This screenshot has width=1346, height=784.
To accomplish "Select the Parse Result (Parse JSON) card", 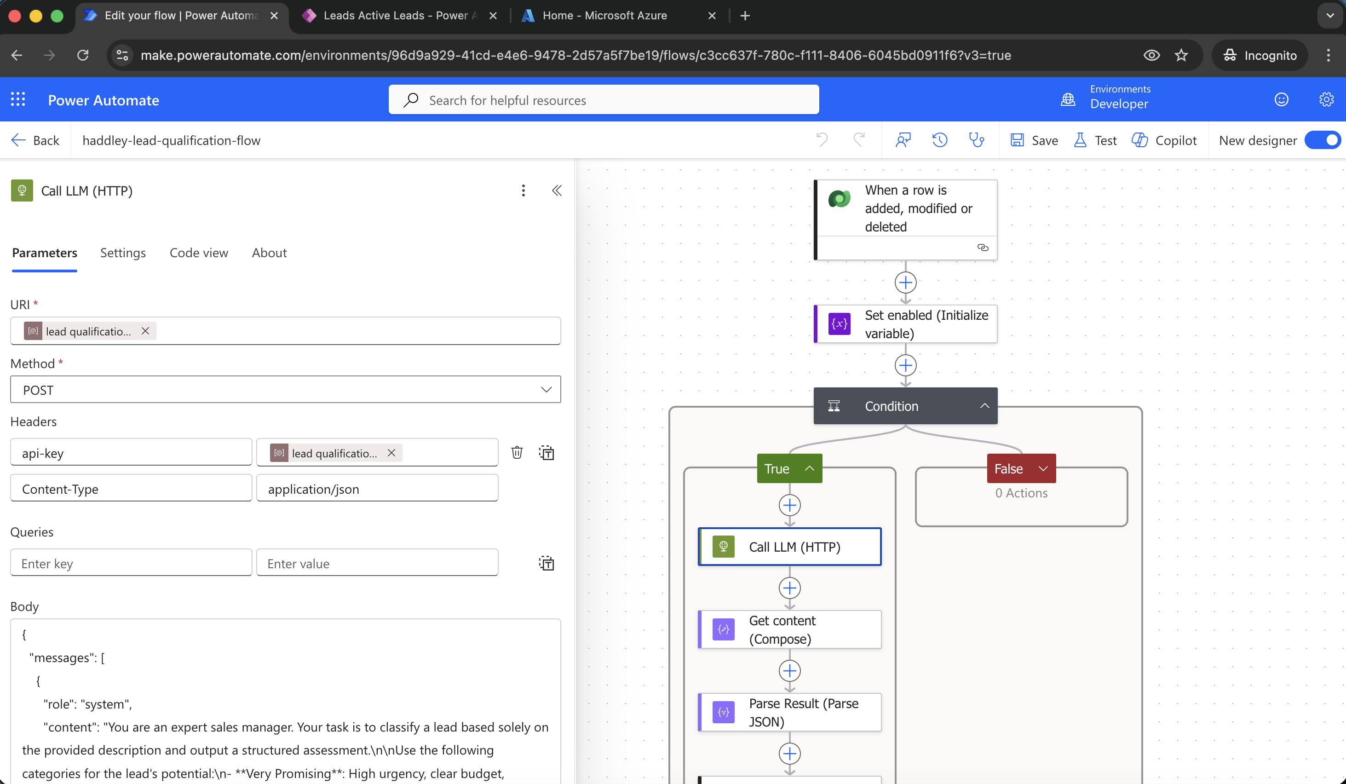I will tap(789, 712).
